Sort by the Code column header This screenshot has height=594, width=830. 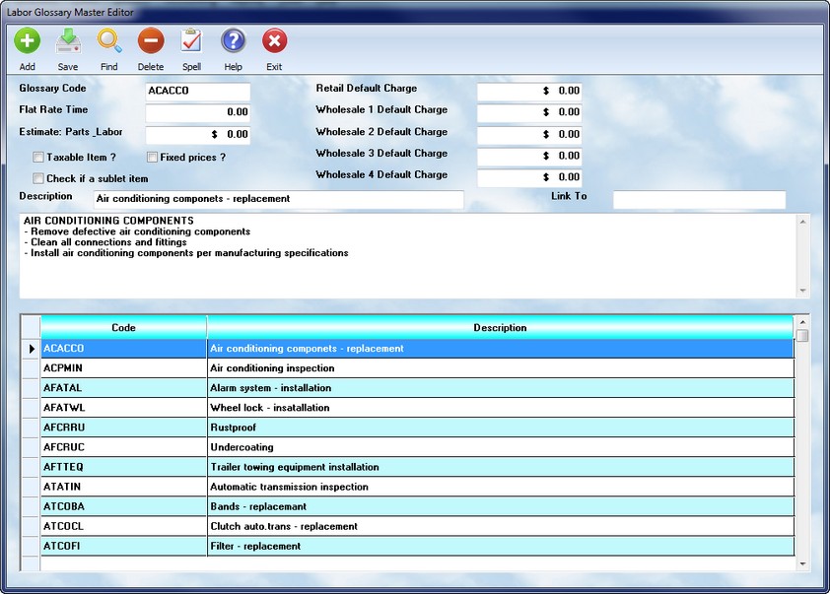click(x=123, y=328)
